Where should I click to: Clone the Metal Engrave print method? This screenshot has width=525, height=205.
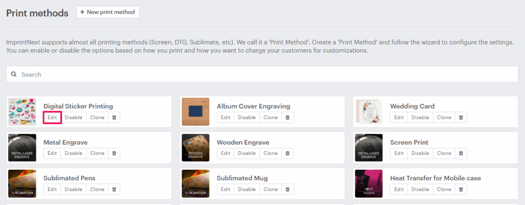(x=97, y=153)
